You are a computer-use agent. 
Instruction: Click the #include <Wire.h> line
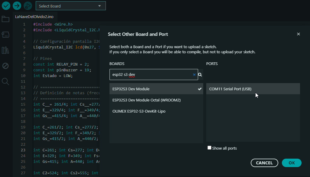coord(53,24)
